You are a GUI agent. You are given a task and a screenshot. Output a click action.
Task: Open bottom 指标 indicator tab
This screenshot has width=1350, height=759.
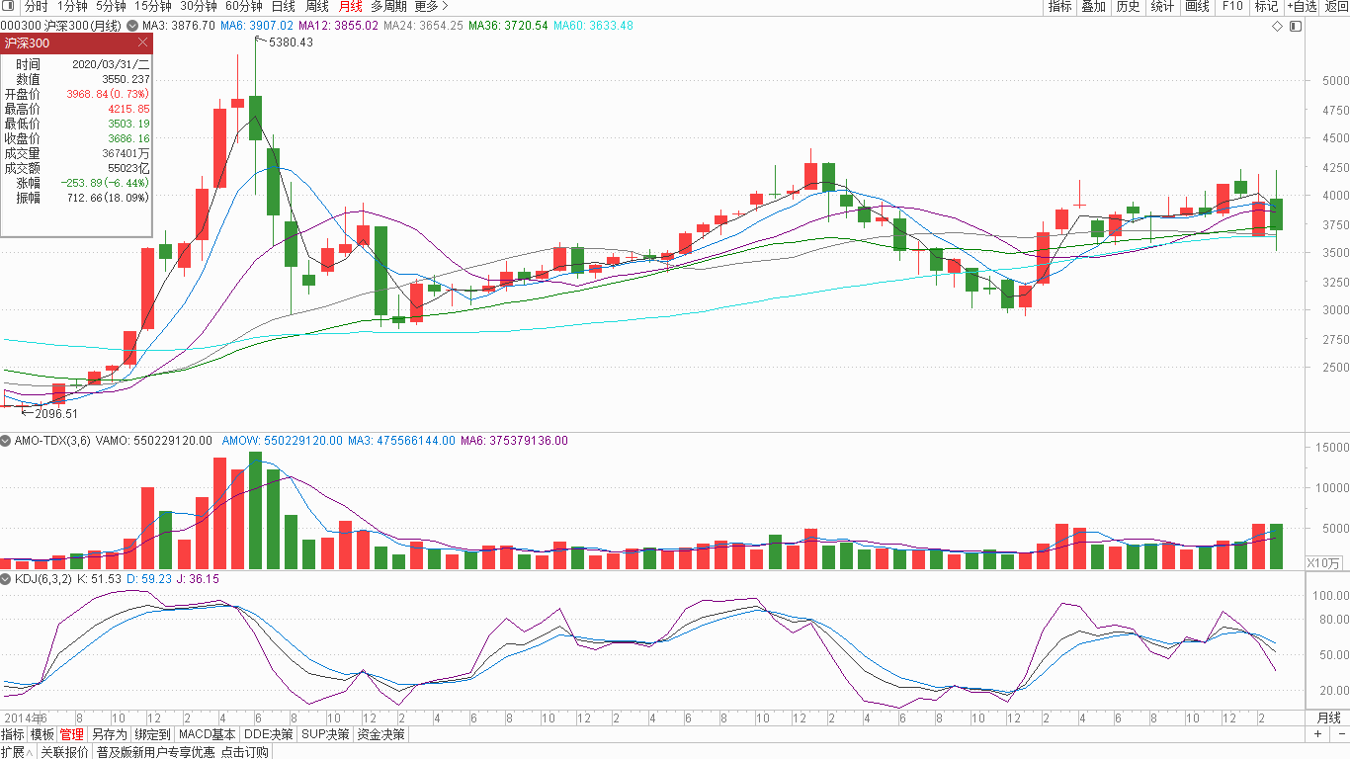[x=13, y=734]
